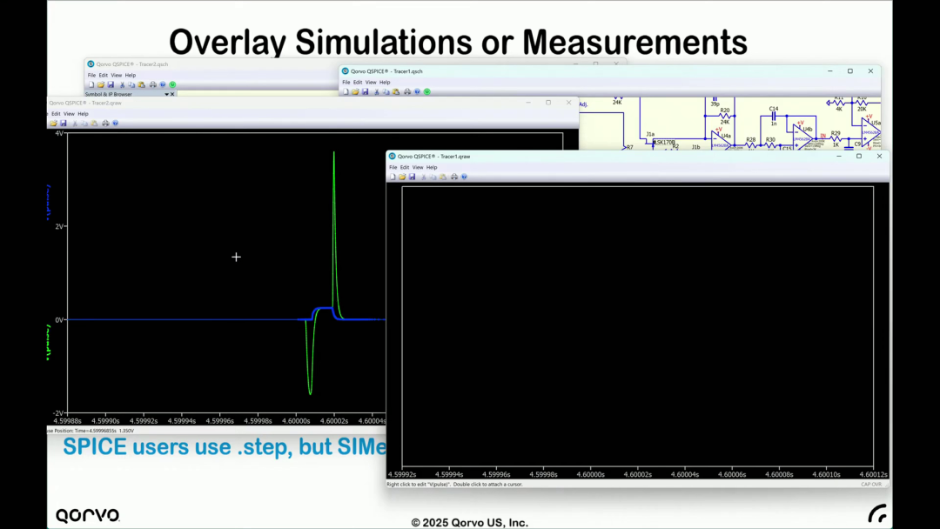
Task: Open the View menu in Tracer2.qraw window
Action: click(x=69, y=114)
